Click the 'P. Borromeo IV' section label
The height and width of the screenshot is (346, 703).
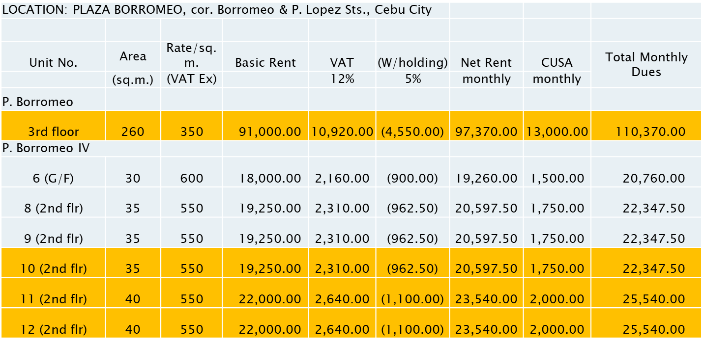[46, 148]
